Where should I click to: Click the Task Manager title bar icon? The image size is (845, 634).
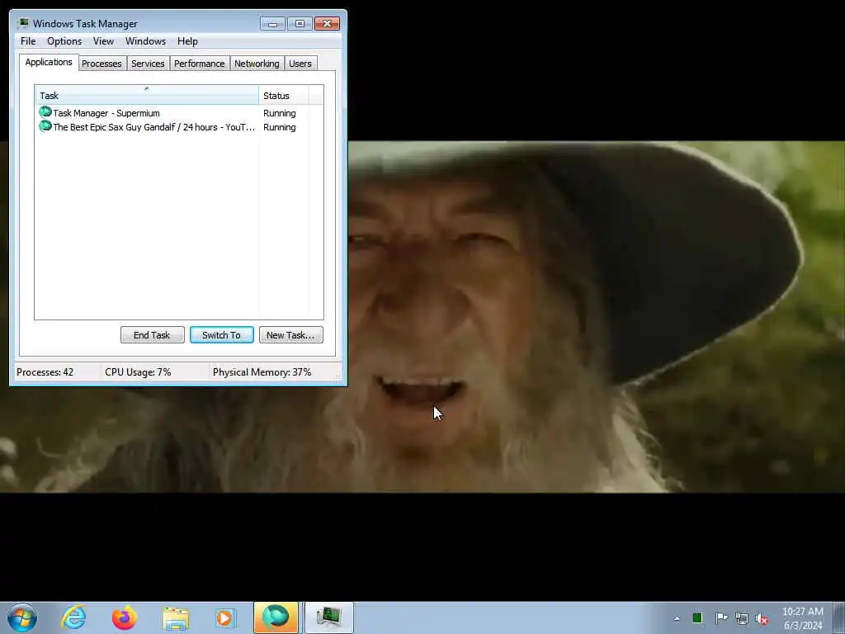[x=22, y=23]
